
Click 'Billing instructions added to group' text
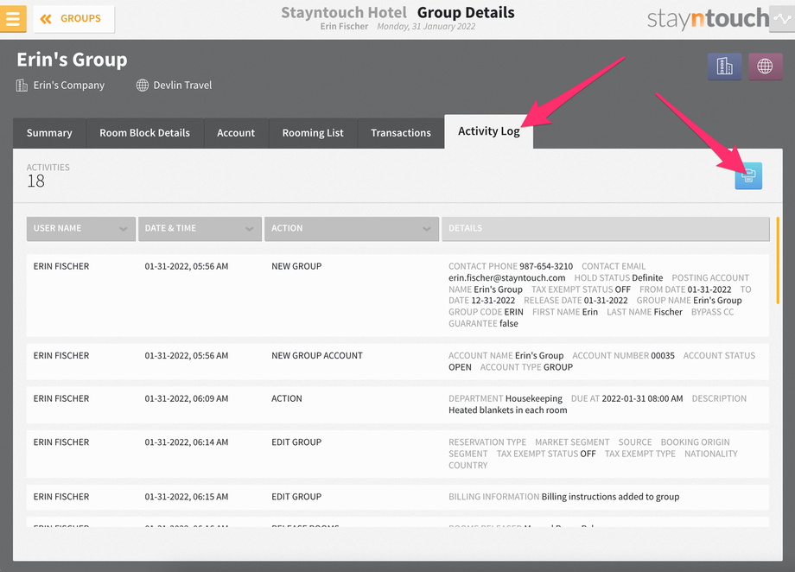(x=610, y=497)
